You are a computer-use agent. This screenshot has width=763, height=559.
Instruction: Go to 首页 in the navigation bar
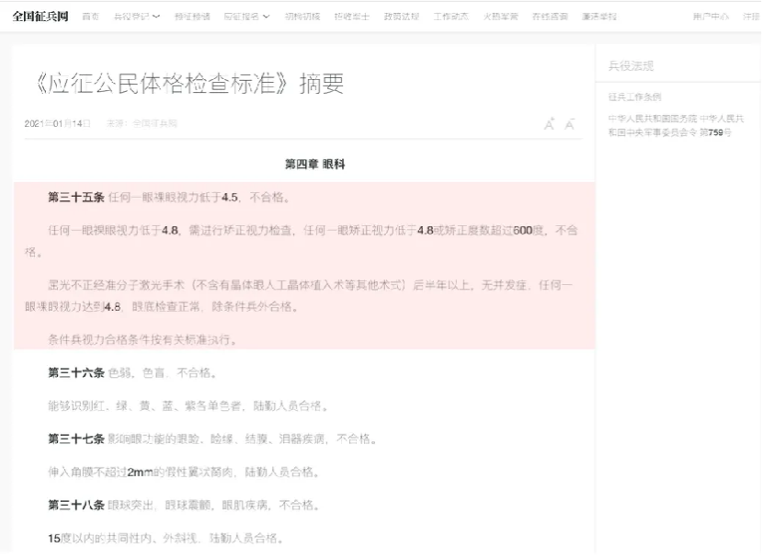tap(91, 17)
